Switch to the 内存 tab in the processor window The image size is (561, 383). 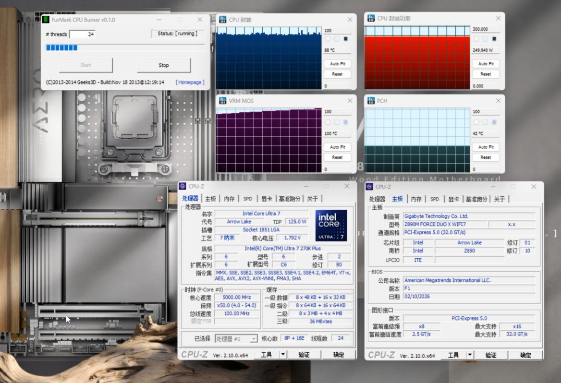coord(229,199)
